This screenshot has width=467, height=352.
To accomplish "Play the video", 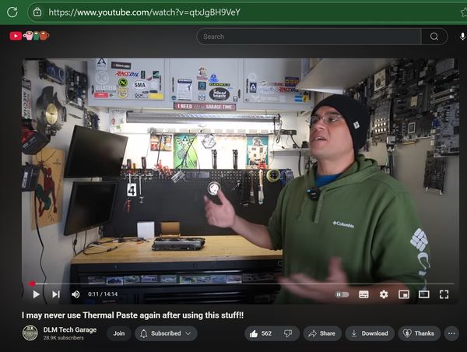I will (36, 294).
